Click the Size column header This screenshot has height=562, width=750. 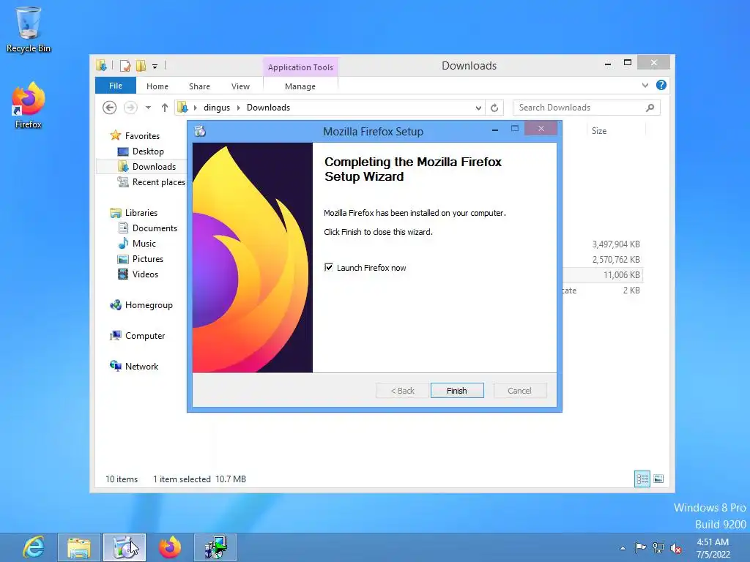point(615,130)
